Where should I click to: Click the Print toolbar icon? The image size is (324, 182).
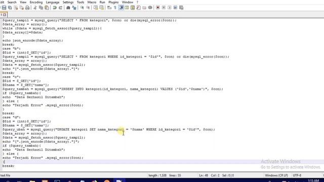[x=27, y=8]
